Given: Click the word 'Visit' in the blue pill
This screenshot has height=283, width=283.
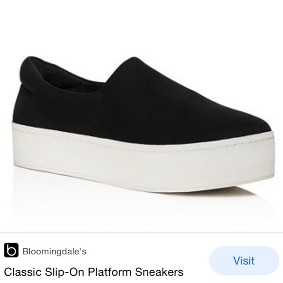Looking at the screenshot, I should tap(244, 261).
